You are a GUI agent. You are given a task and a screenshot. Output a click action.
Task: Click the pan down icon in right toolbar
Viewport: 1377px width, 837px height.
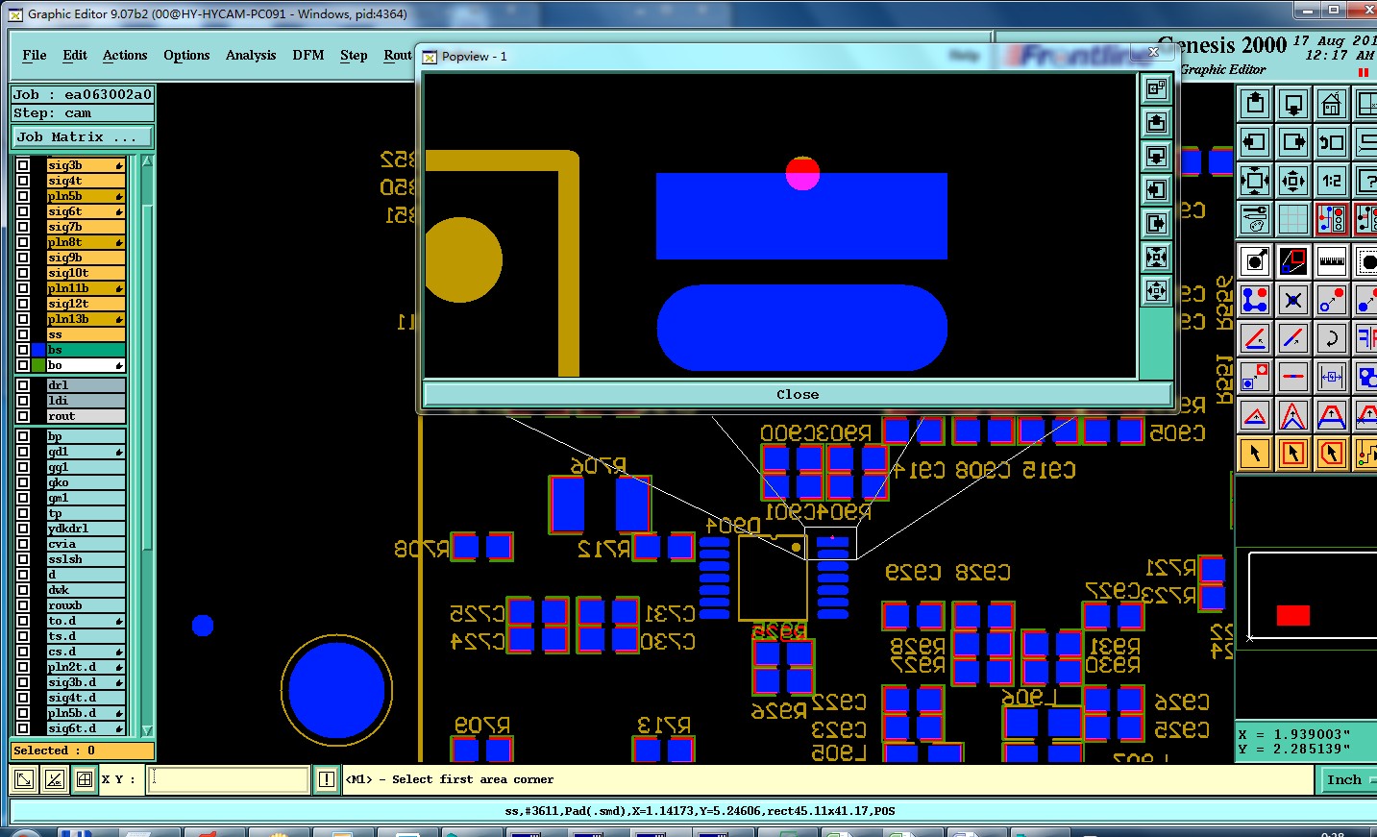[x=1293, y=104]
